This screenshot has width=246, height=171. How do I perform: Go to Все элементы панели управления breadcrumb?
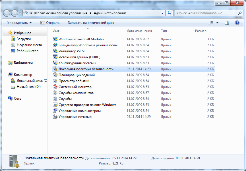[61, 13]
